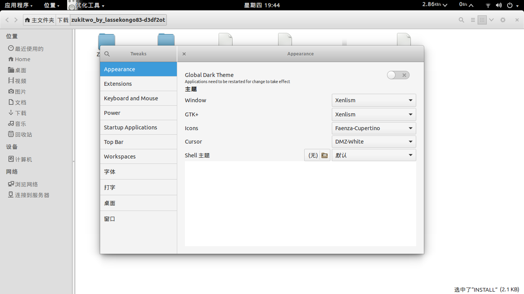Select Extensions in Tweaks sidebar
The height and width of the screenshot is (294, 524).
tap(138, 84)
